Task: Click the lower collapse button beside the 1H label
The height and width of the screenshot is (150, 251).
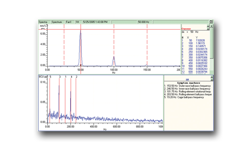Action: 212,79
